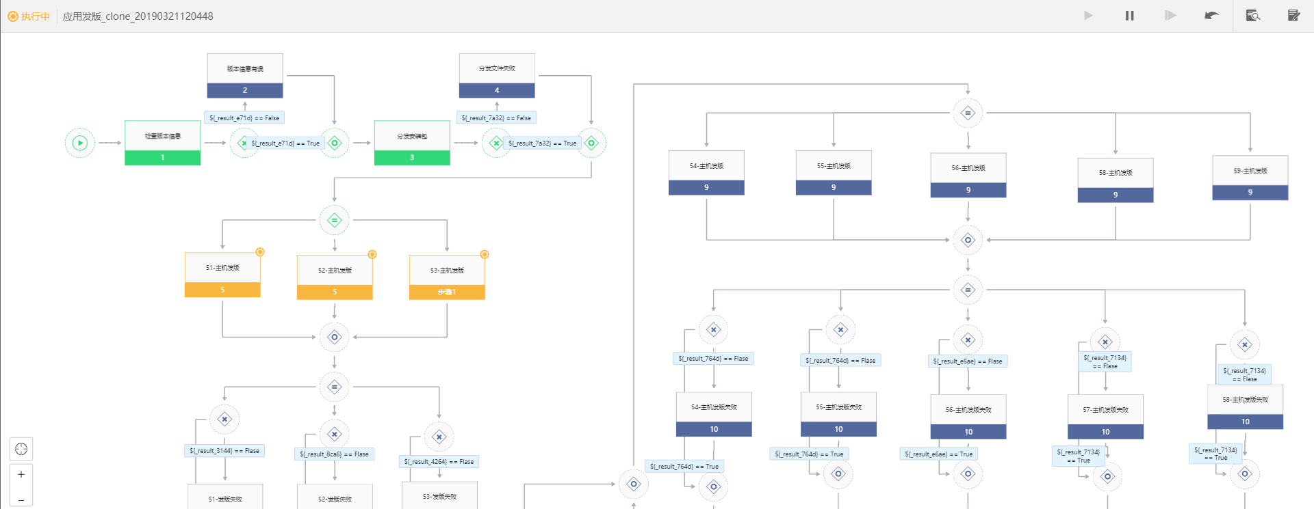Click the exclusive gateway above ${_result_3144} == Flase
Image resolution: width=1314 pixels, height=509 pixels.
pyautogui.click(x=224, y=419)
